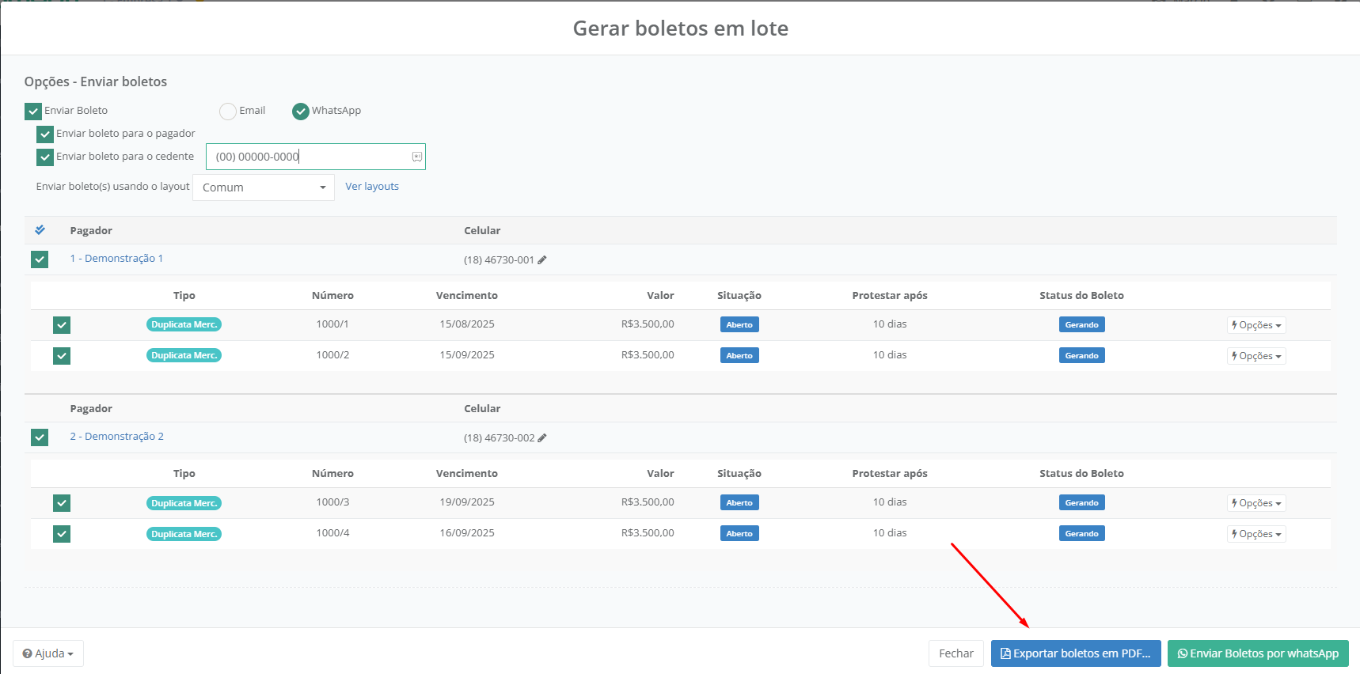Click Duplicata Merc. badge for boleto 1000/3
Screen dimensions: 1360x674
click(x=184, y=503)
